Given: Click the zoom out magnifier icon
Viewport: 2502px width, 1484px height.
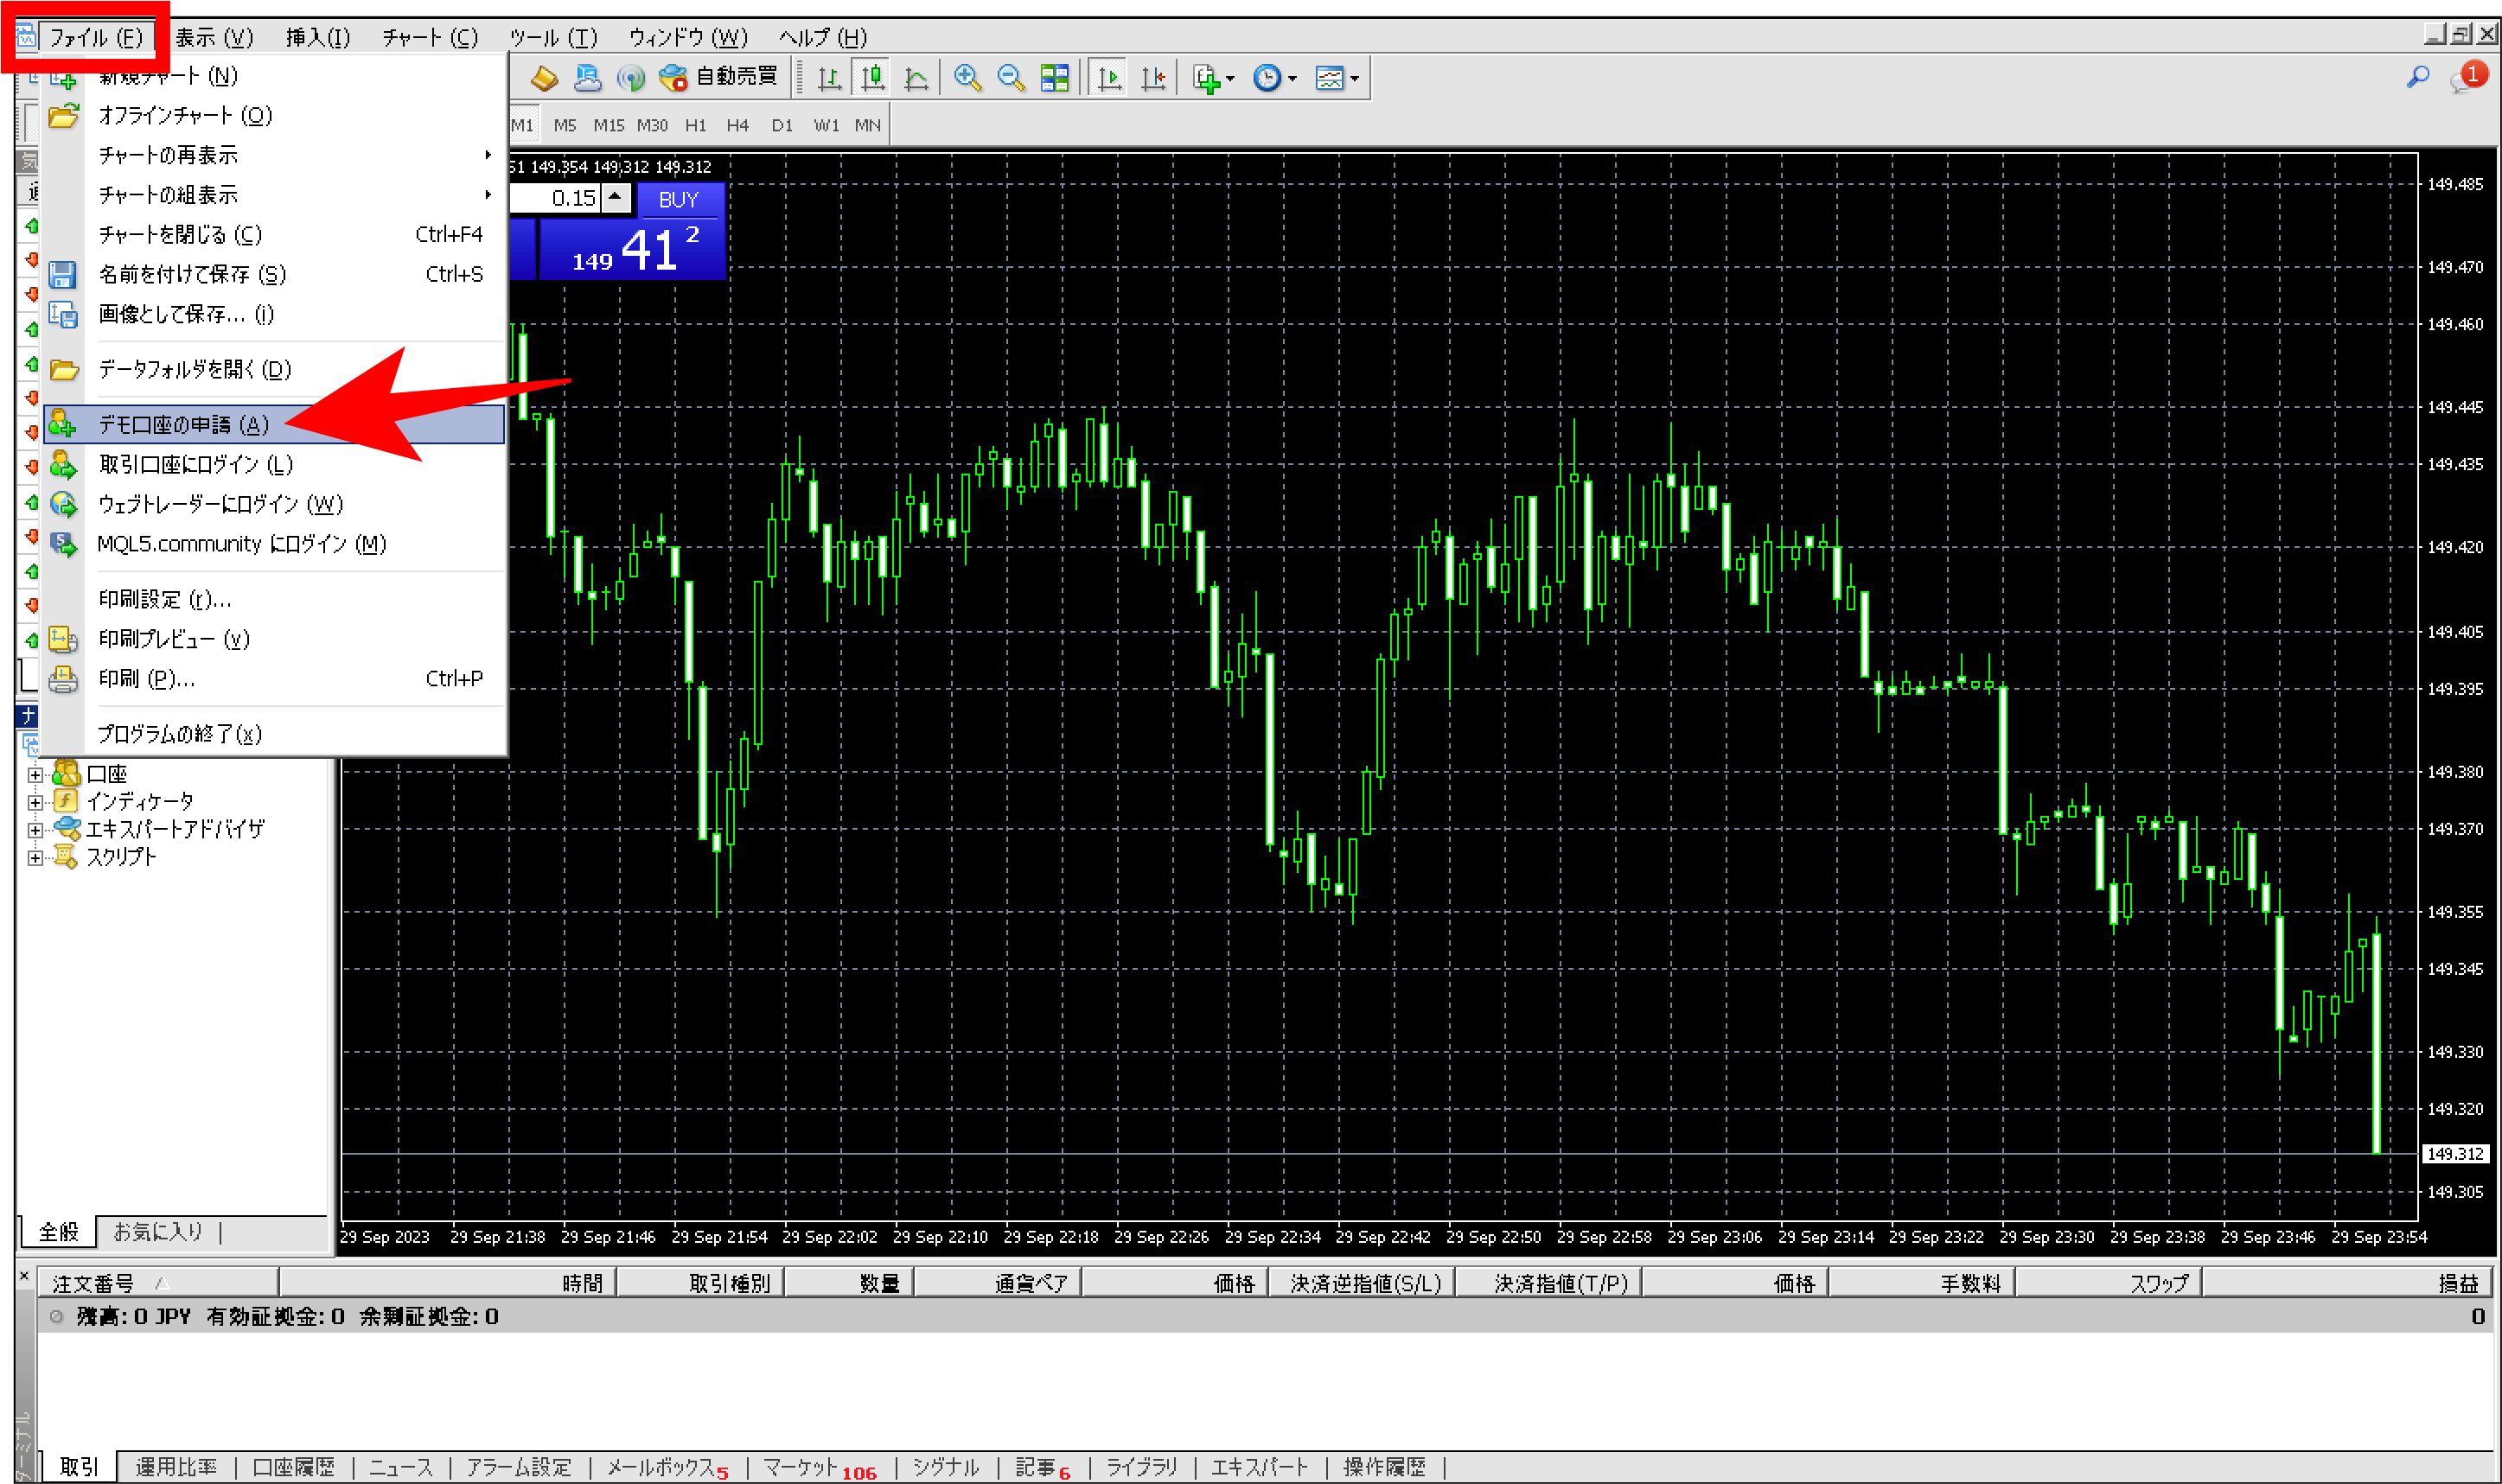Looking at the screenshot, I should point(1010,78).
